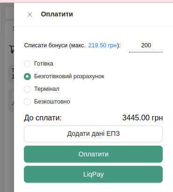Click the Додати дані ЕПЗ button
Viewport: 173px width, 192px height.
click(x=93, y=134)
